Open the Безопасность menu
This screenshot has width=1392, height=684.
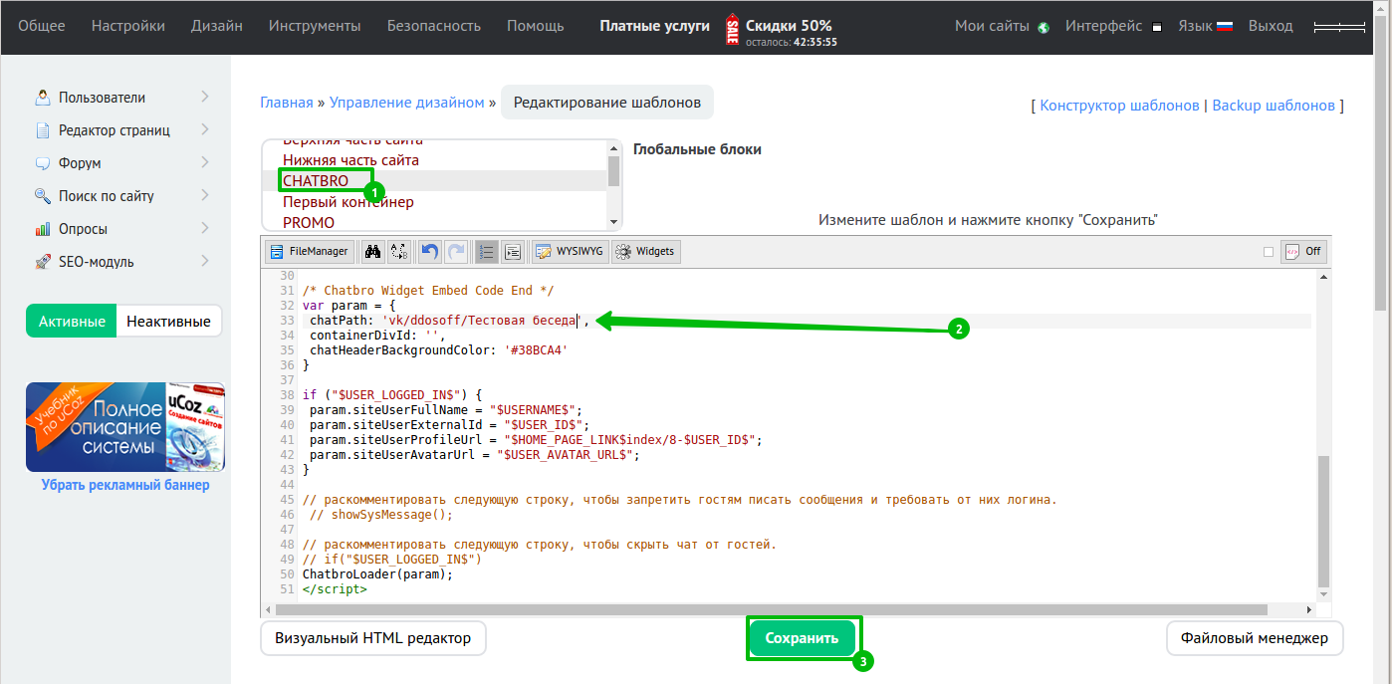(x=434, y=26)
